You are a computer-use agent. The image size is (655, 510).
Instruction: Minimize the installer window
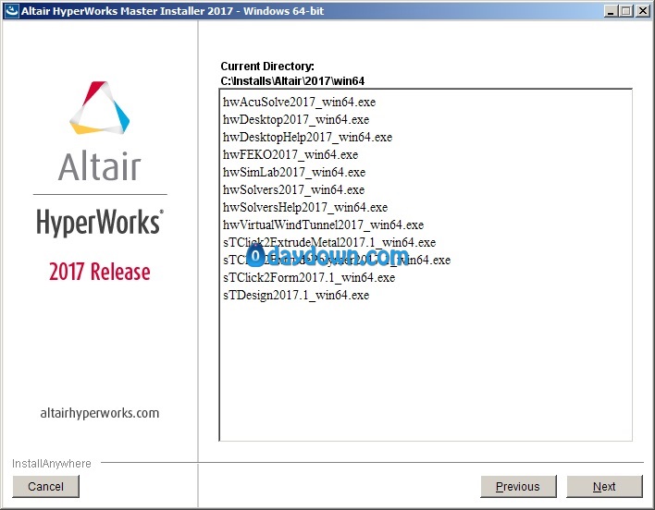coord(611,11)
